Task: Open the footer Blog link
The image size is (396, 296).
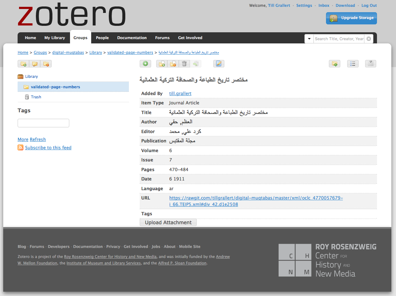Action: pyautogui.click(x=22, y=246)
